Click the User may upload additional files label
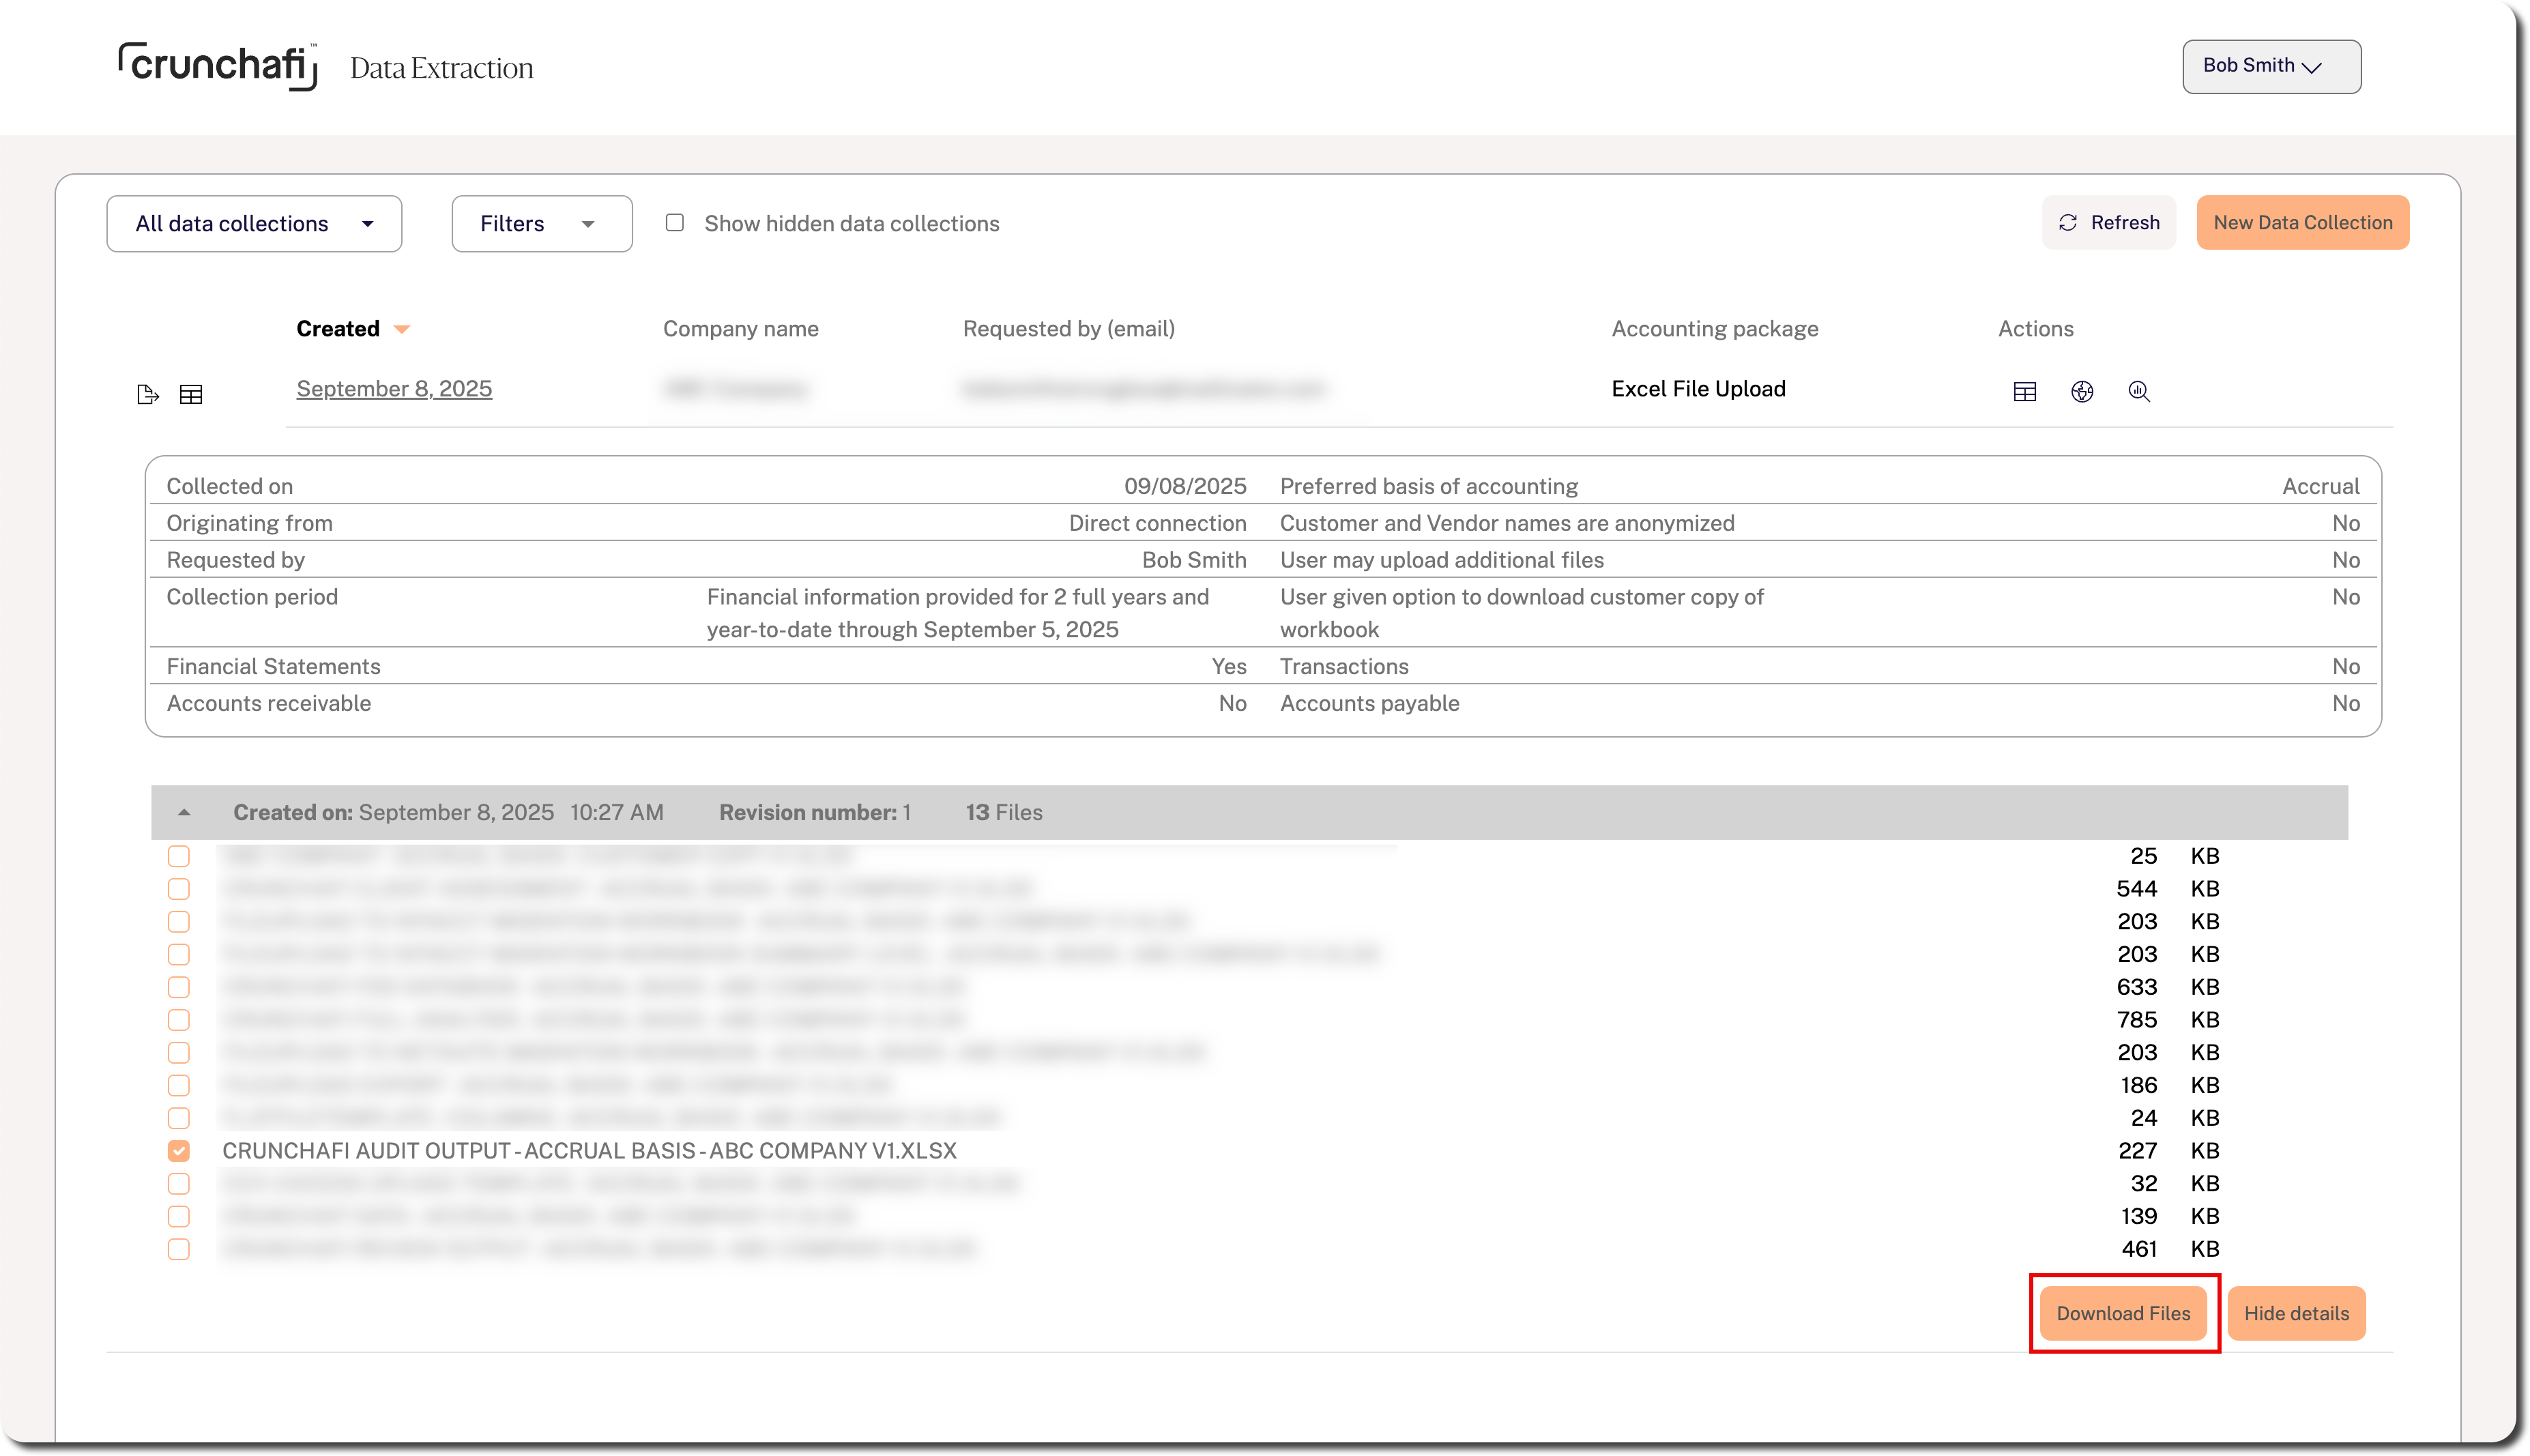The image size is (2530, 1456). (x=1442, y=560)
